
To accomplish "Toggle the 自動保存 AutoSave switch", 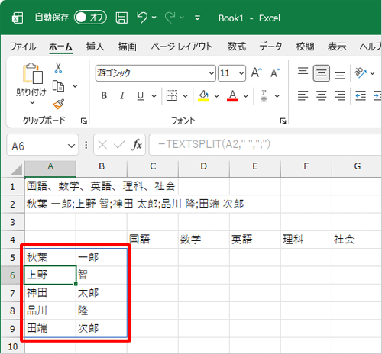I will coord(90,18).
